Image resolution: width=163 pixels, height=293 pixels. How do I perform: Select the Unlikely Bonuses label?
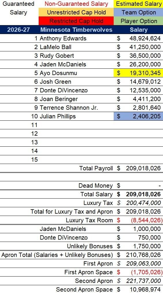tap(90, 246)
